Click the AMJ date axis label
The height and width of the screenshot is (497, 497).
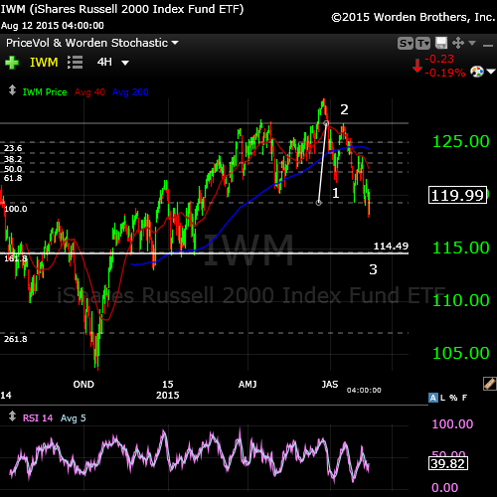tap(248, 385)
